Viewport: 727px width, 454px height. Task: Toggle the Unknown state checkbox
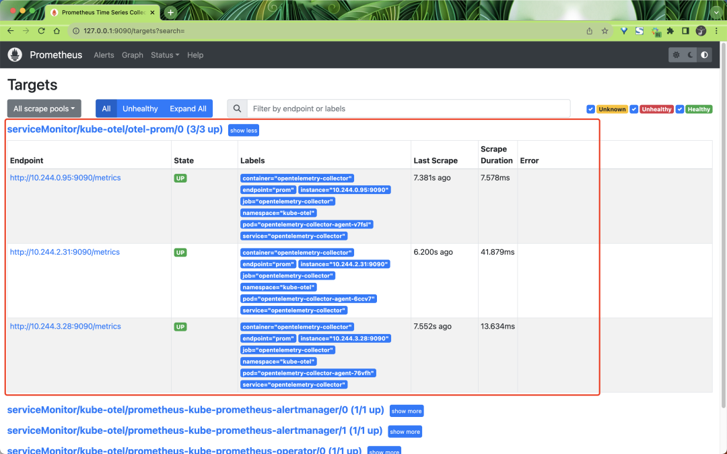(590, 109)
